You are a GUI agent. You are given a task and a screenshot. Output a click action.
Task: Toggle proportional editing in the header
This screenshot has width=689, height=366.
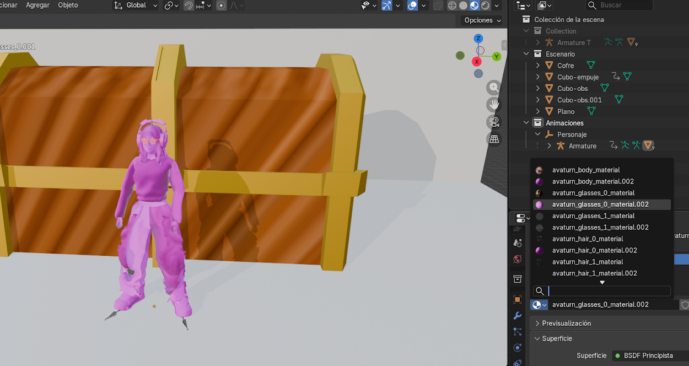coord(221,6)
